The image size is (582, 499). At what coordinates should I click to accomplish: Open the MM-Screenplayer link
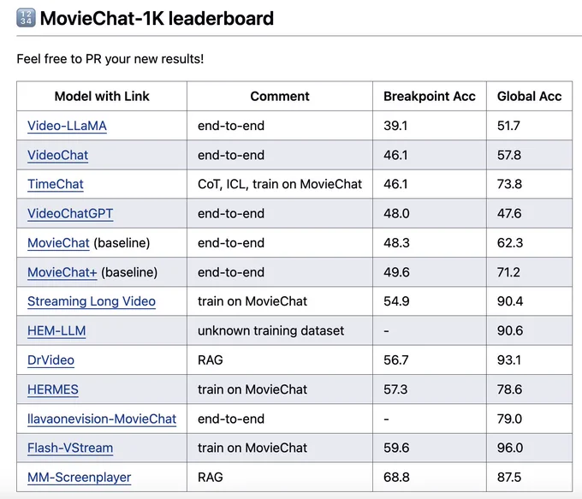coord(79,477)
